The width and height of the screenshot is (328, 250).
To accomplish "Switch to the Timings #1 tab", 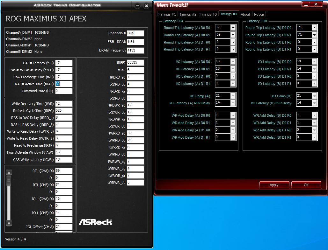I will point(167,14).
